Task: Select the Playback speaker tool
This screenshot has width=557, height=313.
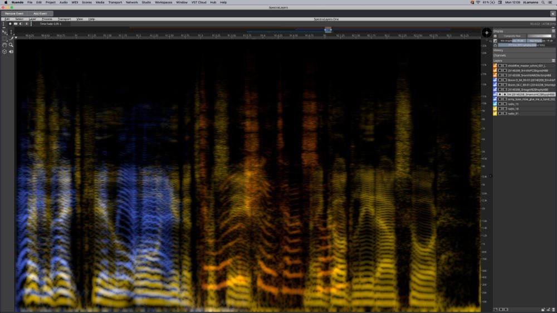Action: 11,51
